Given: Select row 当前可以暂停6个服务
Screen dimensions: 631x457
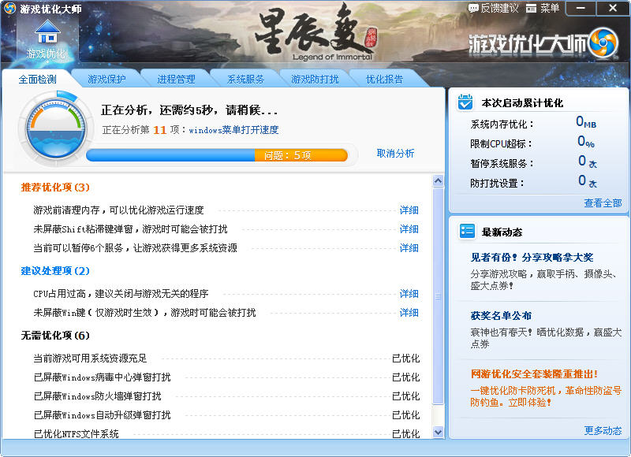Looking at the screenshot, I should [x=226, y=248].
